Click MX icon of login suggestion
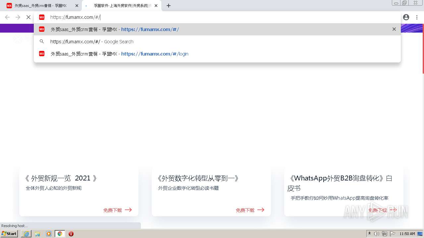 coord(42,54)
